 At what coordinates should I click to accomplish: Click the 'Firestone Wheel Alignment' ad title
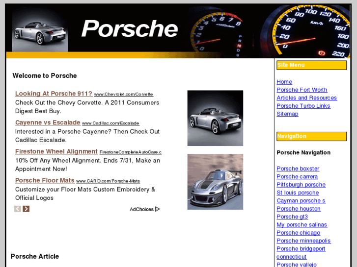click(56, 151)
